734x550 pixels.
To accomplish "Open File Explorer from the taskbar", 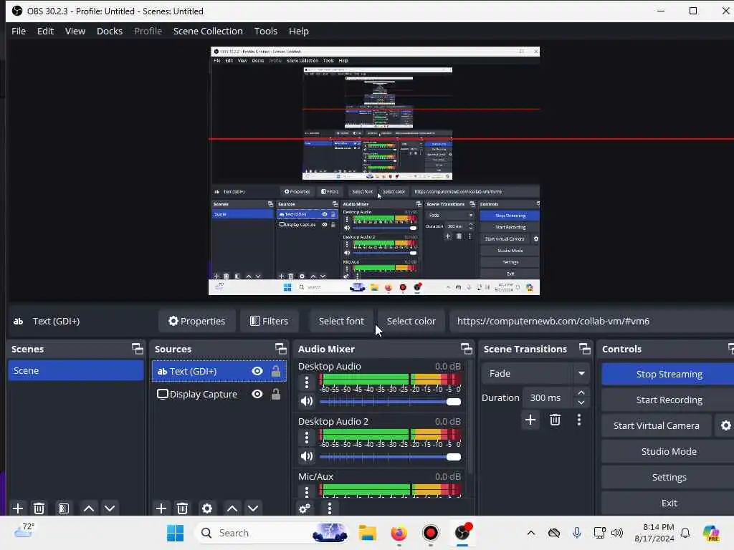I will coord(368,533).
